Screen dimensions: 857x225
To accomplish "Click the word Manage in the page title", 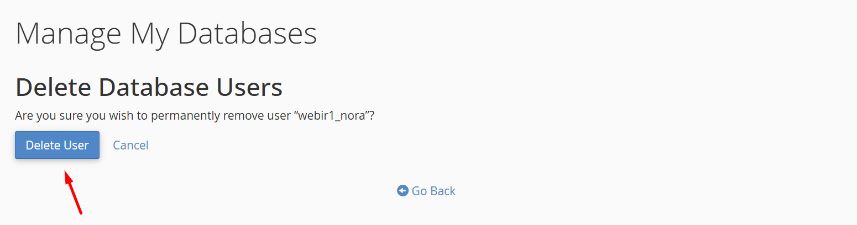I will (x=68, y=33).
